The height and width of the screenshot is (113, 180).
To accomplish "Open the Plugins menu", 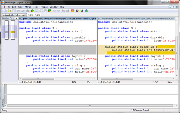I will (x=44, y=7).
